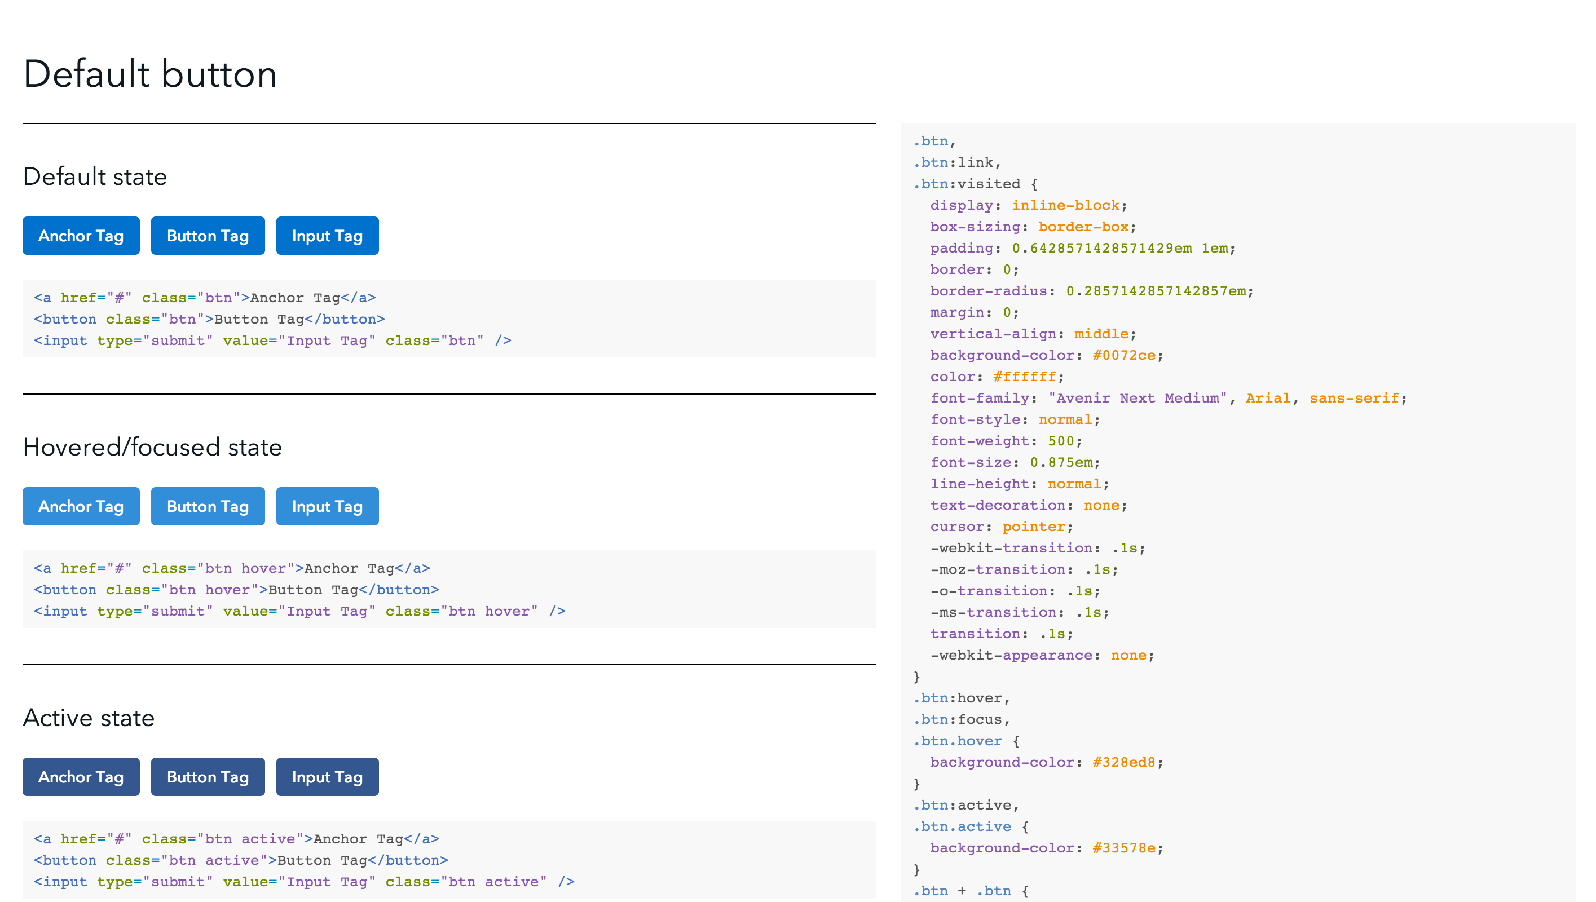The height and width of the screenshot is (902, 1596).
Task: Click the hovered state Anchor Tag button
Action: (x=81, y=506)
